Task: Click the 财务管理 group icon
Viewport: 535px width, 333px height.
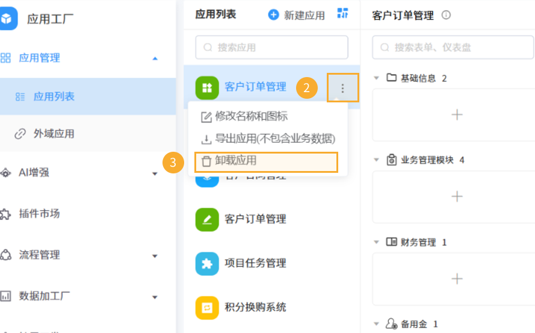Action: (391, 242)
